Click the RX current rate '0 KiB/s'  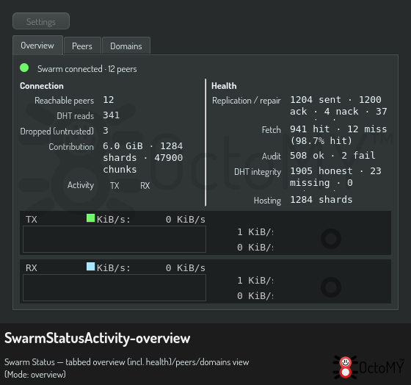(x=185, y=268)
